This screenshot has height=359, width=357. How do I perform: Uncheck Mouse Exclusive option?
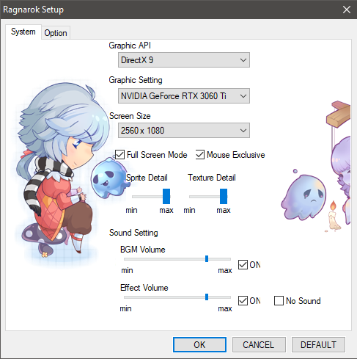tap(200, 155)
